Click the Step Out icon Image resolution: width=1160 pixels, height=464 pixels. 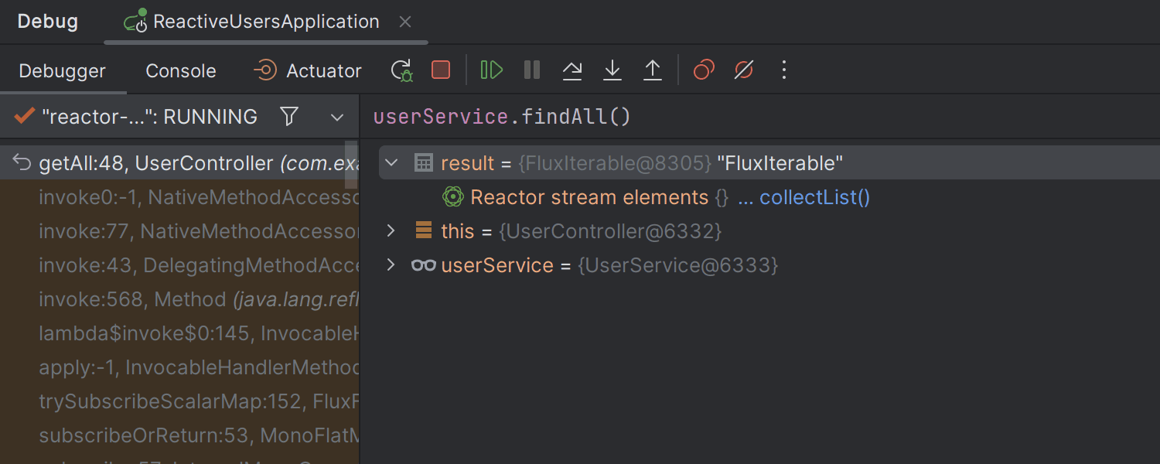coord(653,70)
